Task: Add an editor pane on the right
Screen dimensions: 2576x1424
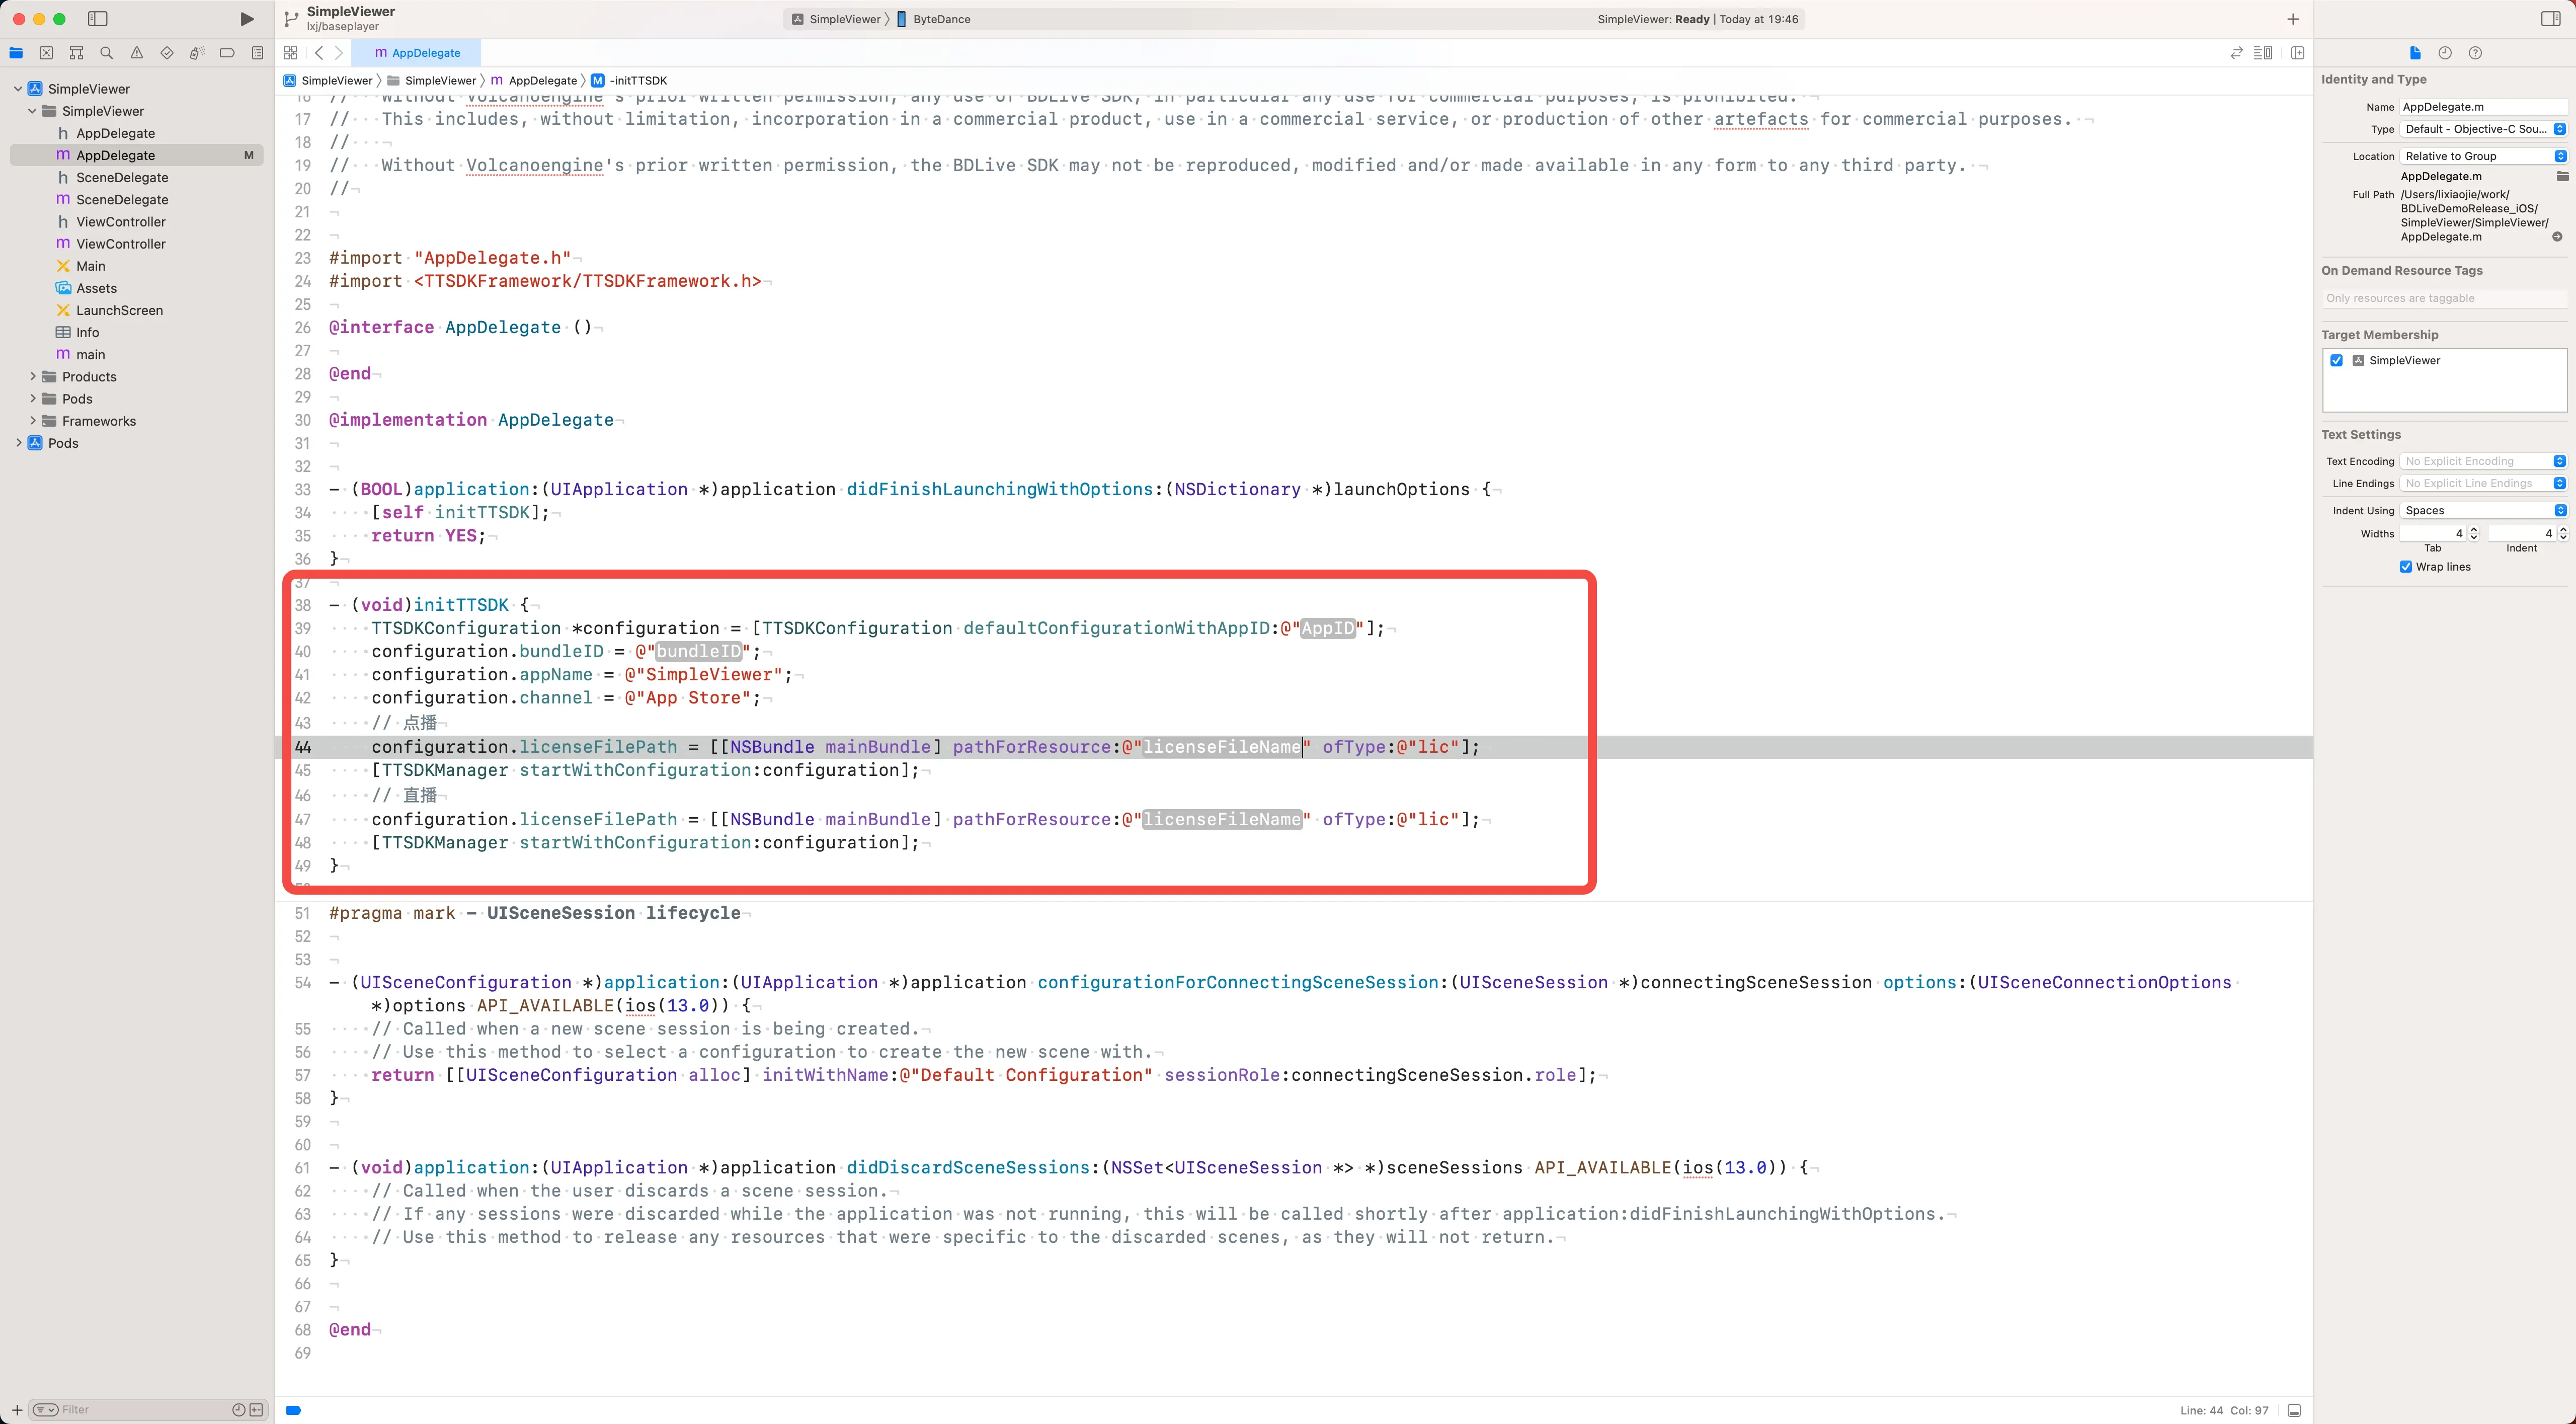Action: [2298, 53]
